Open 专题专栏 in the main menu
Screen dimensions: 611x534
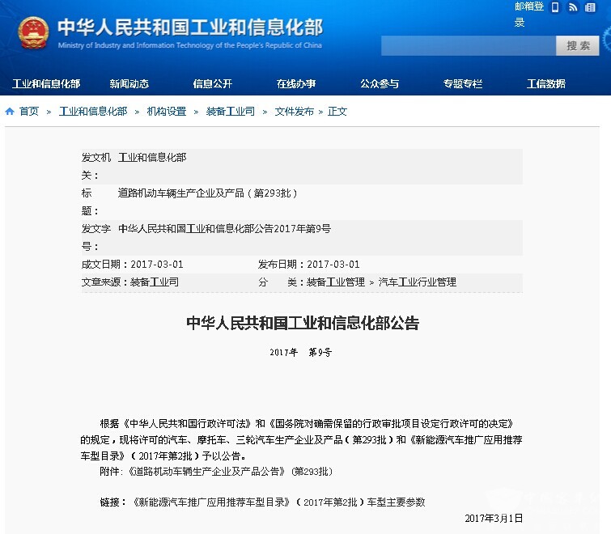click(x=462, y=84)
